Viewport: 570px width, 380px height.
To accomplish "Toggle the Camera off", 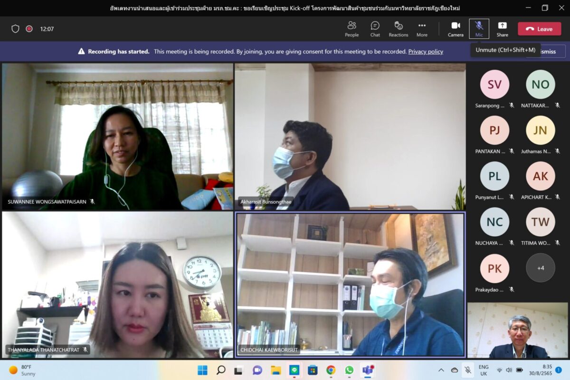I will pos(456,28).
